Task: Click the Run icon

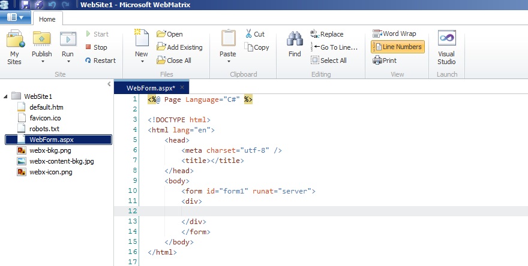Action: point(68,40)
